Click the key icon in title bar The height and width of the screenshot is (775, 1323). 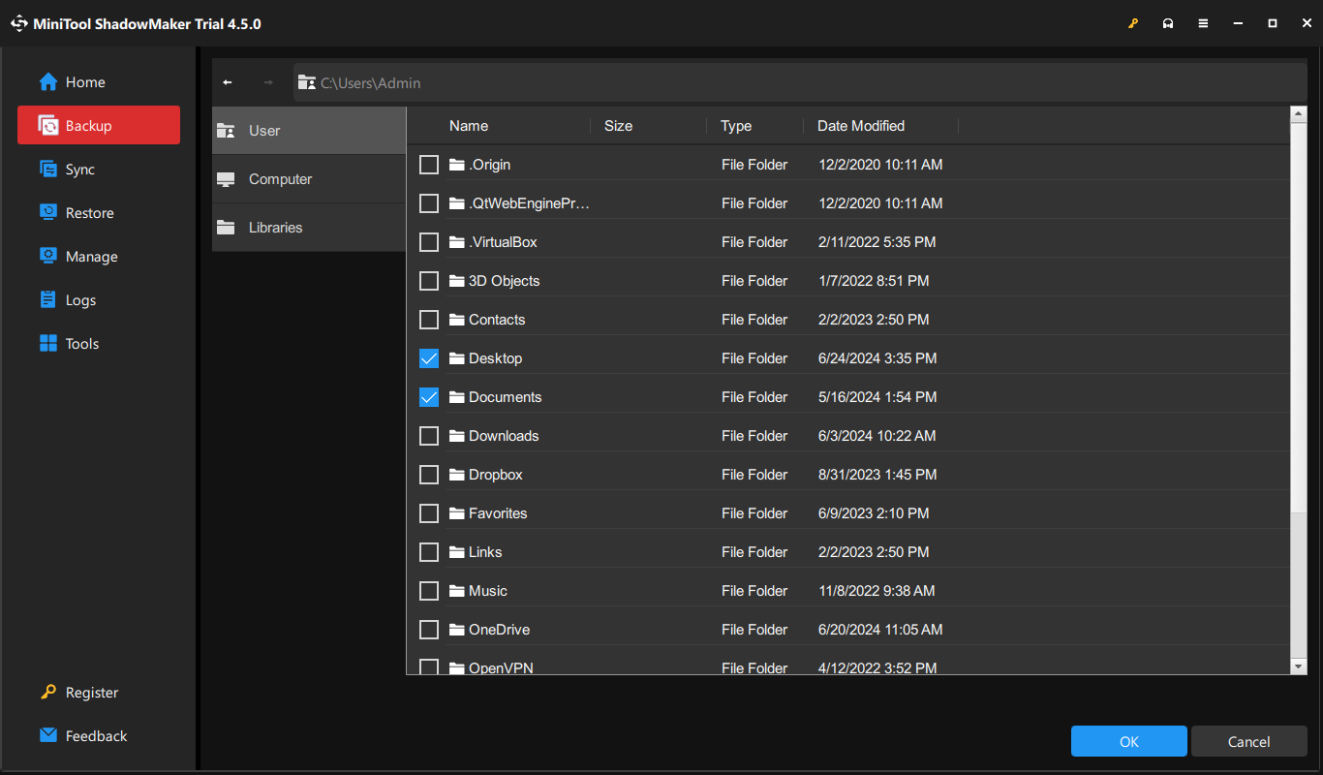coord(1133,23)
